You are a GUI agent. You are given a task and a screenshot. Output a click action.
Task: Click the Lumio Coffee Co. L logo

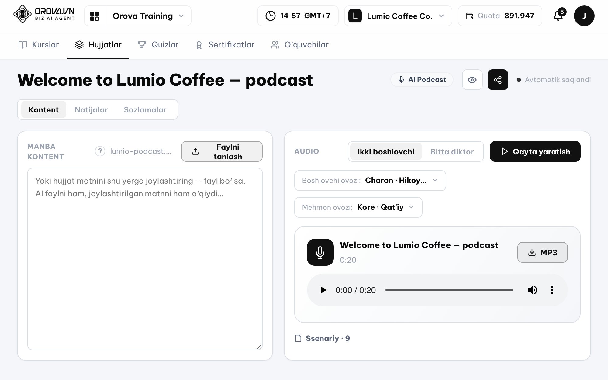(x=355, y=16)
